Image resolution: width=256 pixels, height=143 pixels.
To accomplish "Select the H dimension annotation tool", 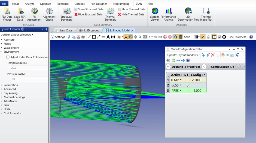I will (x=113, y=37).
